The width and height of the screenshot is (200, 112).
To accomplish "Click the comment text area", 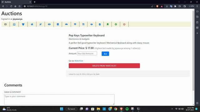I will click(x=59, y=100).
